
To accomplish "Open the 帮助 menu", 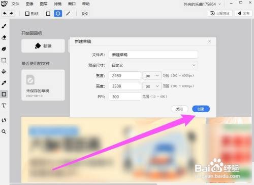I will [86, 4].
